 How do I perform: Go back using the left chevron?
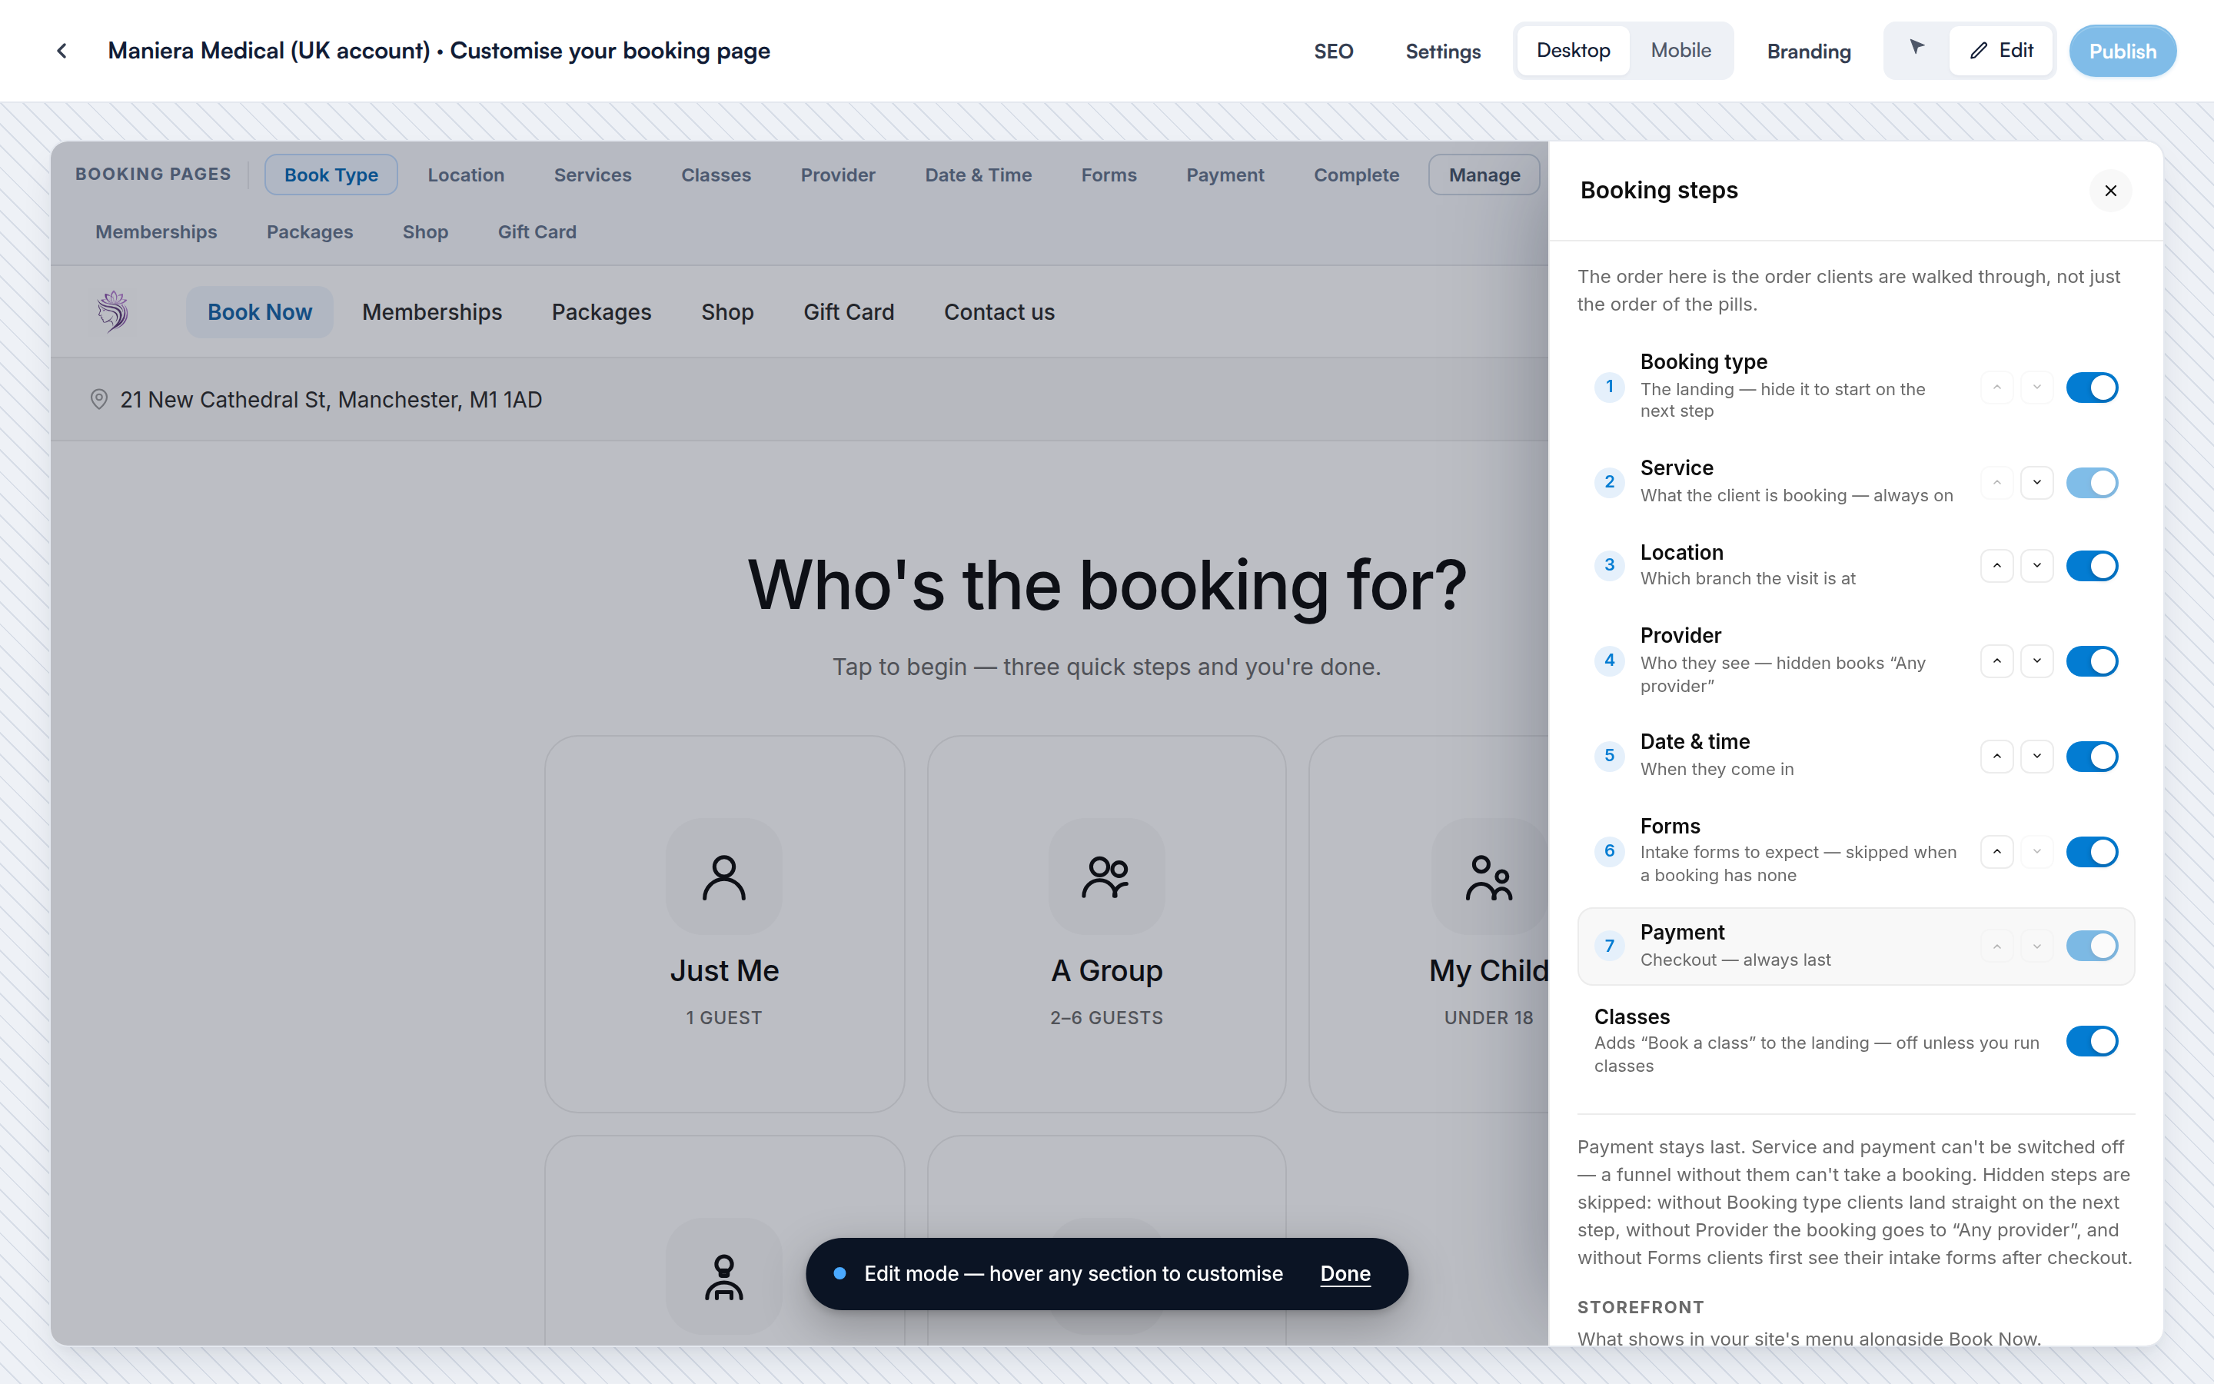(x=61, y=52)
